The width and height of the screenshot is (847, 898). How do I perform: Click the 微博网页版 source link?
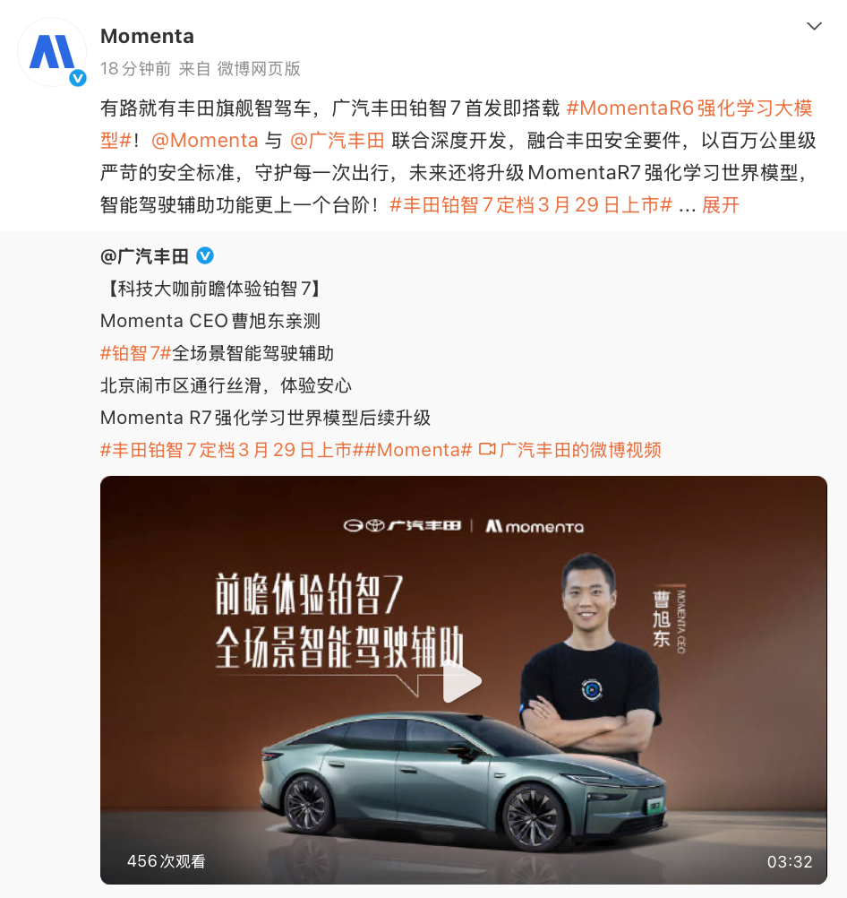tap(259, 69)
